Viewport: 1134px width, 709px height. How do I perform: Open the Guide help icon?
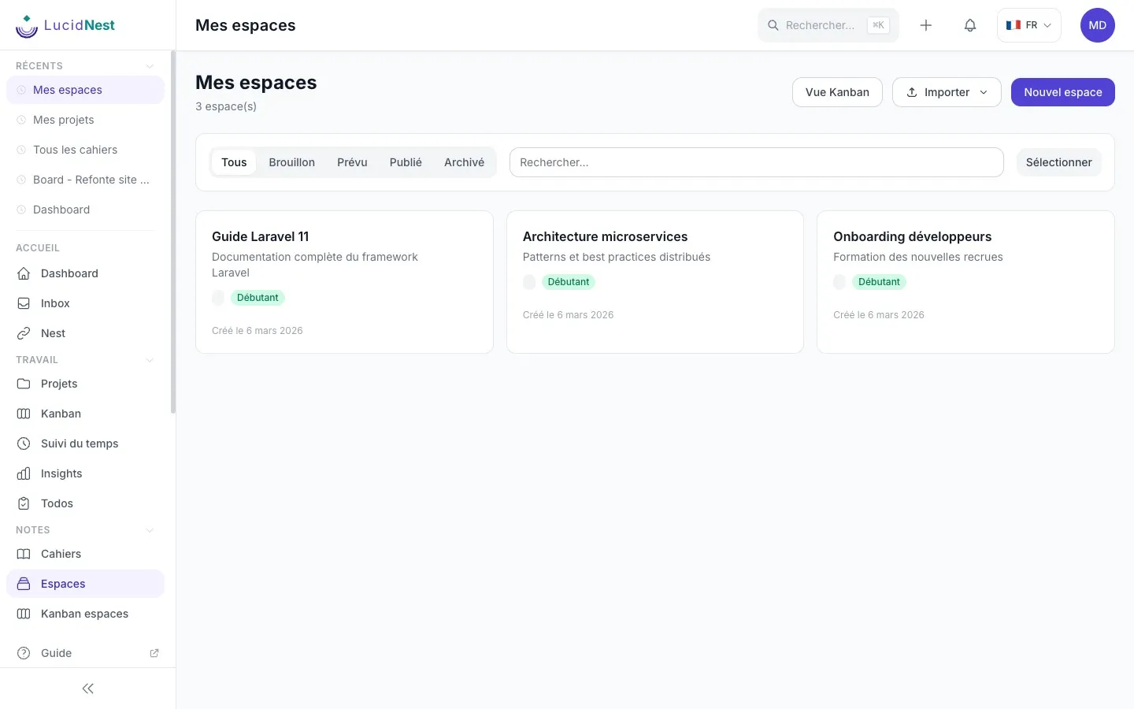(24, 653)
